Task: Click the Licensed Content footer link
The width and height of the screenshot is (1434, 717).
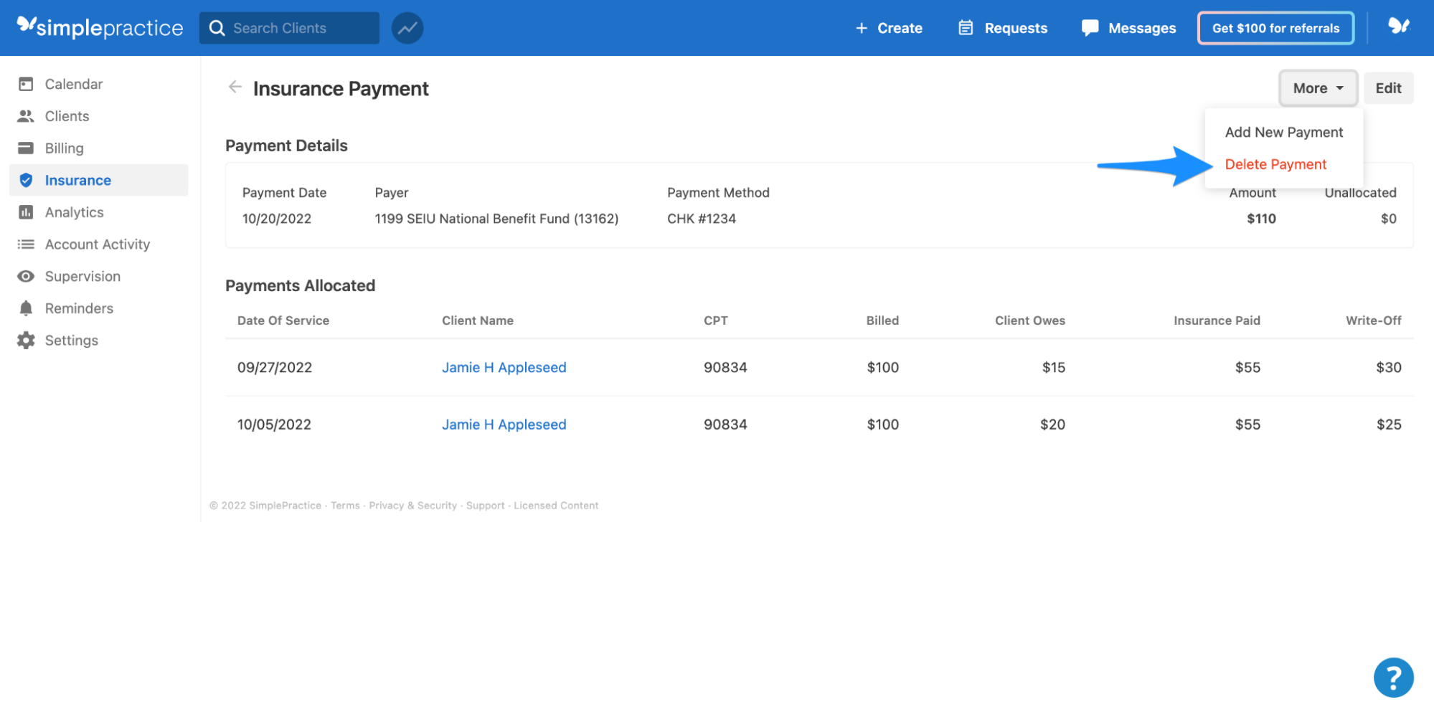Action: tap(556, 505)
